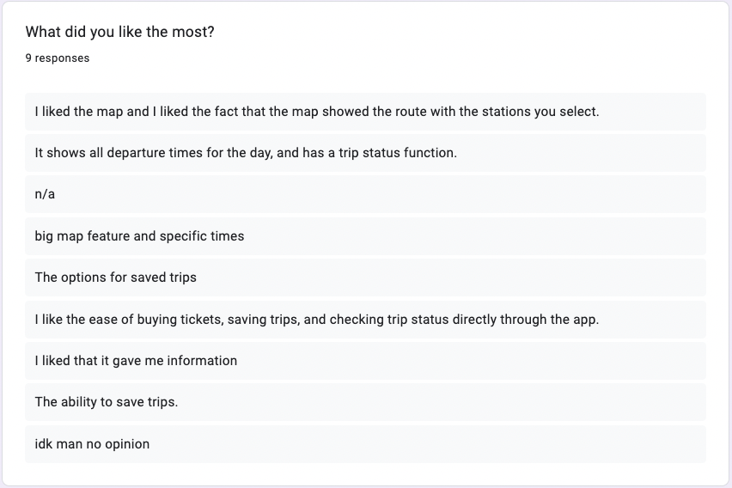
Task: Click the word 'responses' under the question title
Action: (62, 58)
